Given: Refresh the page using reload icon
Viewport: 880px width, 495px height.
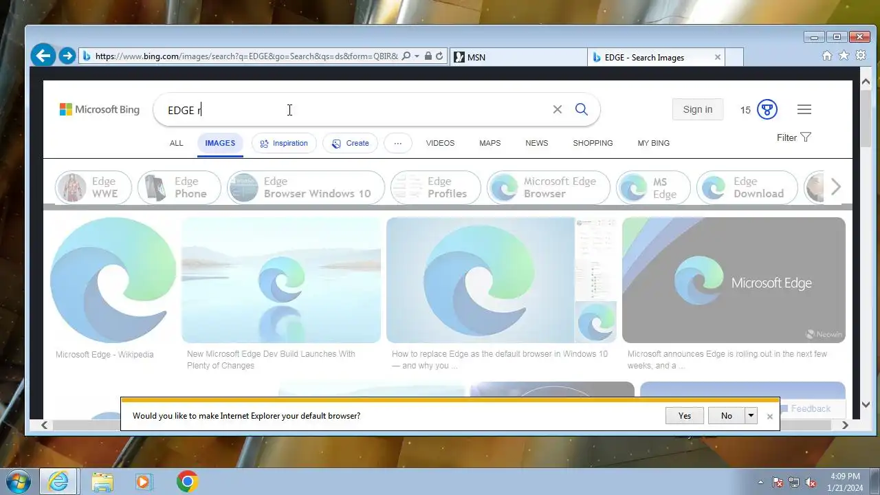Looking at the screenshot, I should [439, 56].
